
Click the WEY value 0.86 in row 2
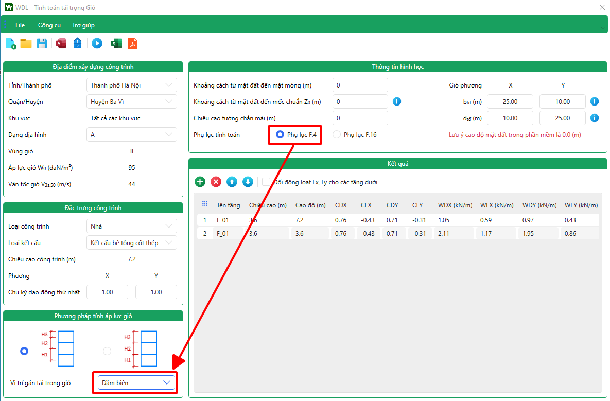[x=570, y=234]
